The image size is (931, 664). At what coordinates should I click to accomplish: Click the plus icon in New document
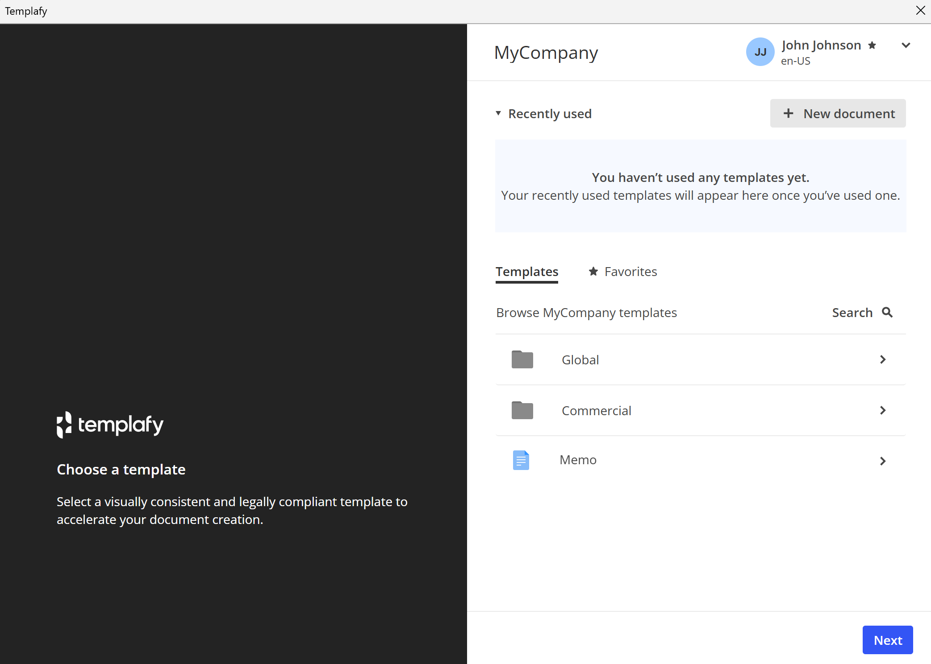point(788,113)
